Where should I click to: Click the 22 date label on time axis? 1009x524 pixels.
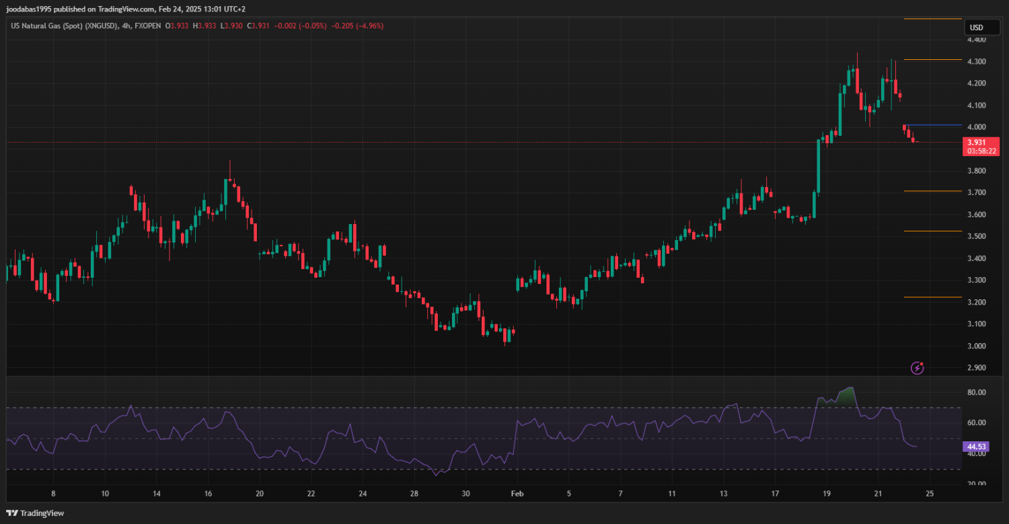pos(311,493)
